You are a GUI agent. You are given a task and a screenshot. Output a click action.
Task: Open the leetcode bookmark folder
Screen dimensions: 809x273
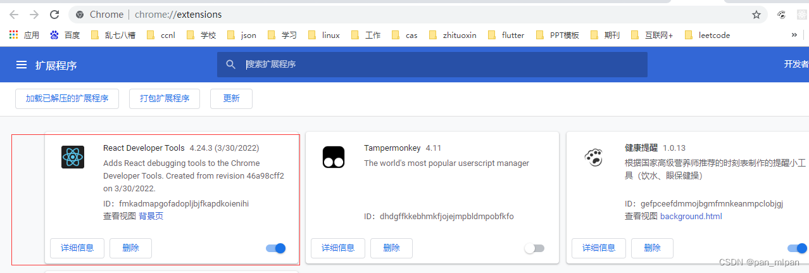click(x=707, y=35)
